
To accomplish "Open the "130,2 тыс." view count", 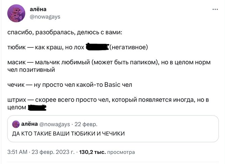I will pyautogui.click(x=92, y=152).
